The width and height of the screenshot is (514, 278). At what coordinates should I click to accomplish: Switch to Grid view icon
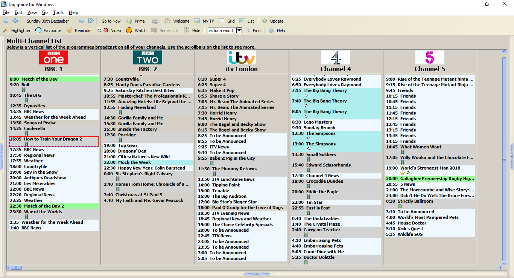[x=222, y=21]
